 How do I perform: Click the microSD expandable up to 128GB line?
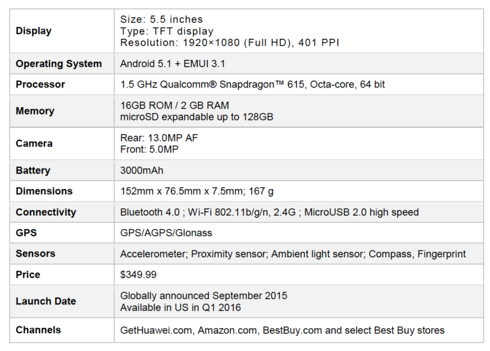197,117
